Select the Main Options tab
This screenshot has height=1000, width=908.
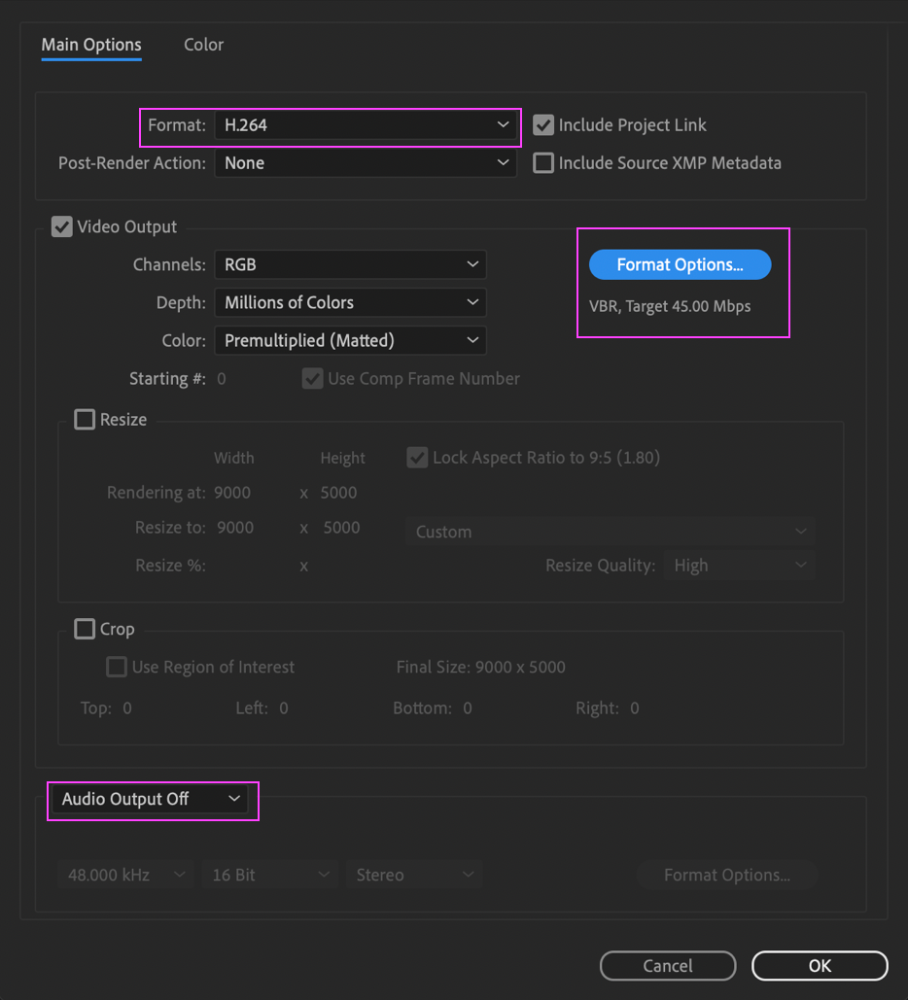pos(90,45)
